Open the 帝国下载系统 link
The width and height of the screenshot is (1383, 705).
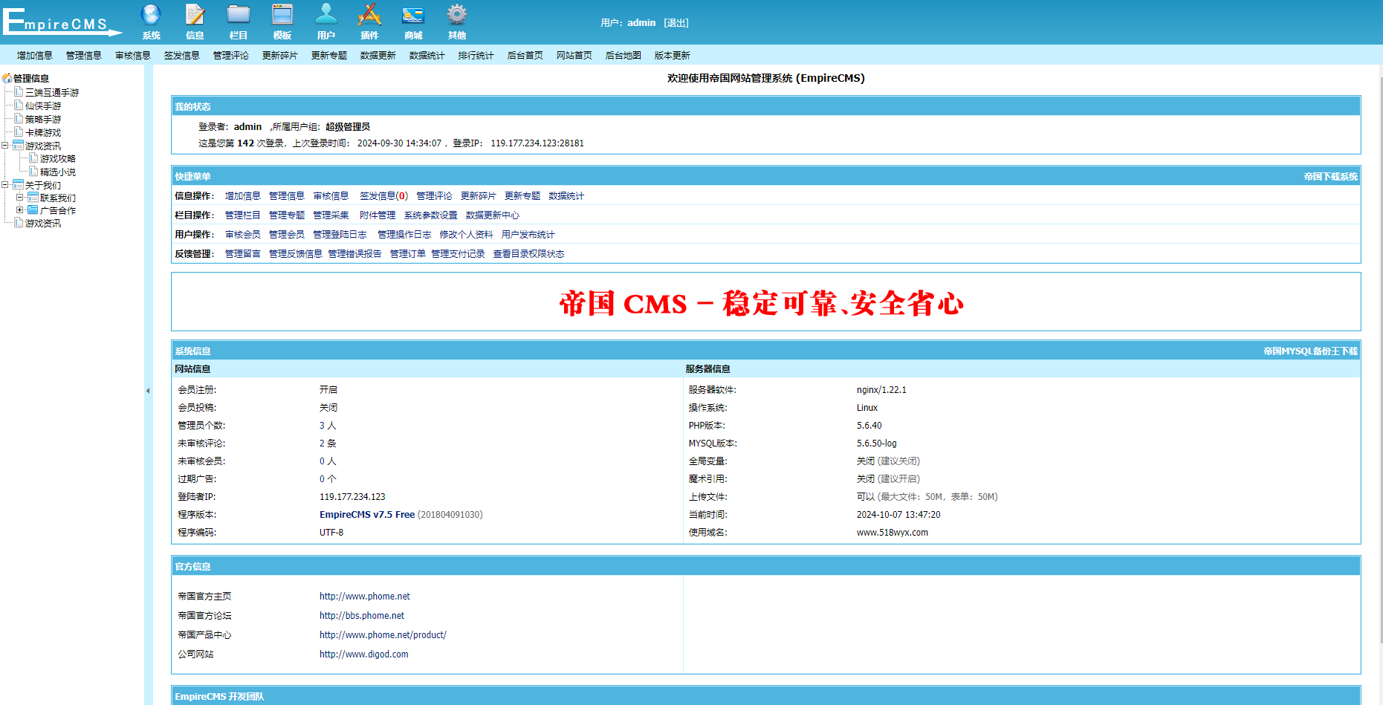[1331, 177]
